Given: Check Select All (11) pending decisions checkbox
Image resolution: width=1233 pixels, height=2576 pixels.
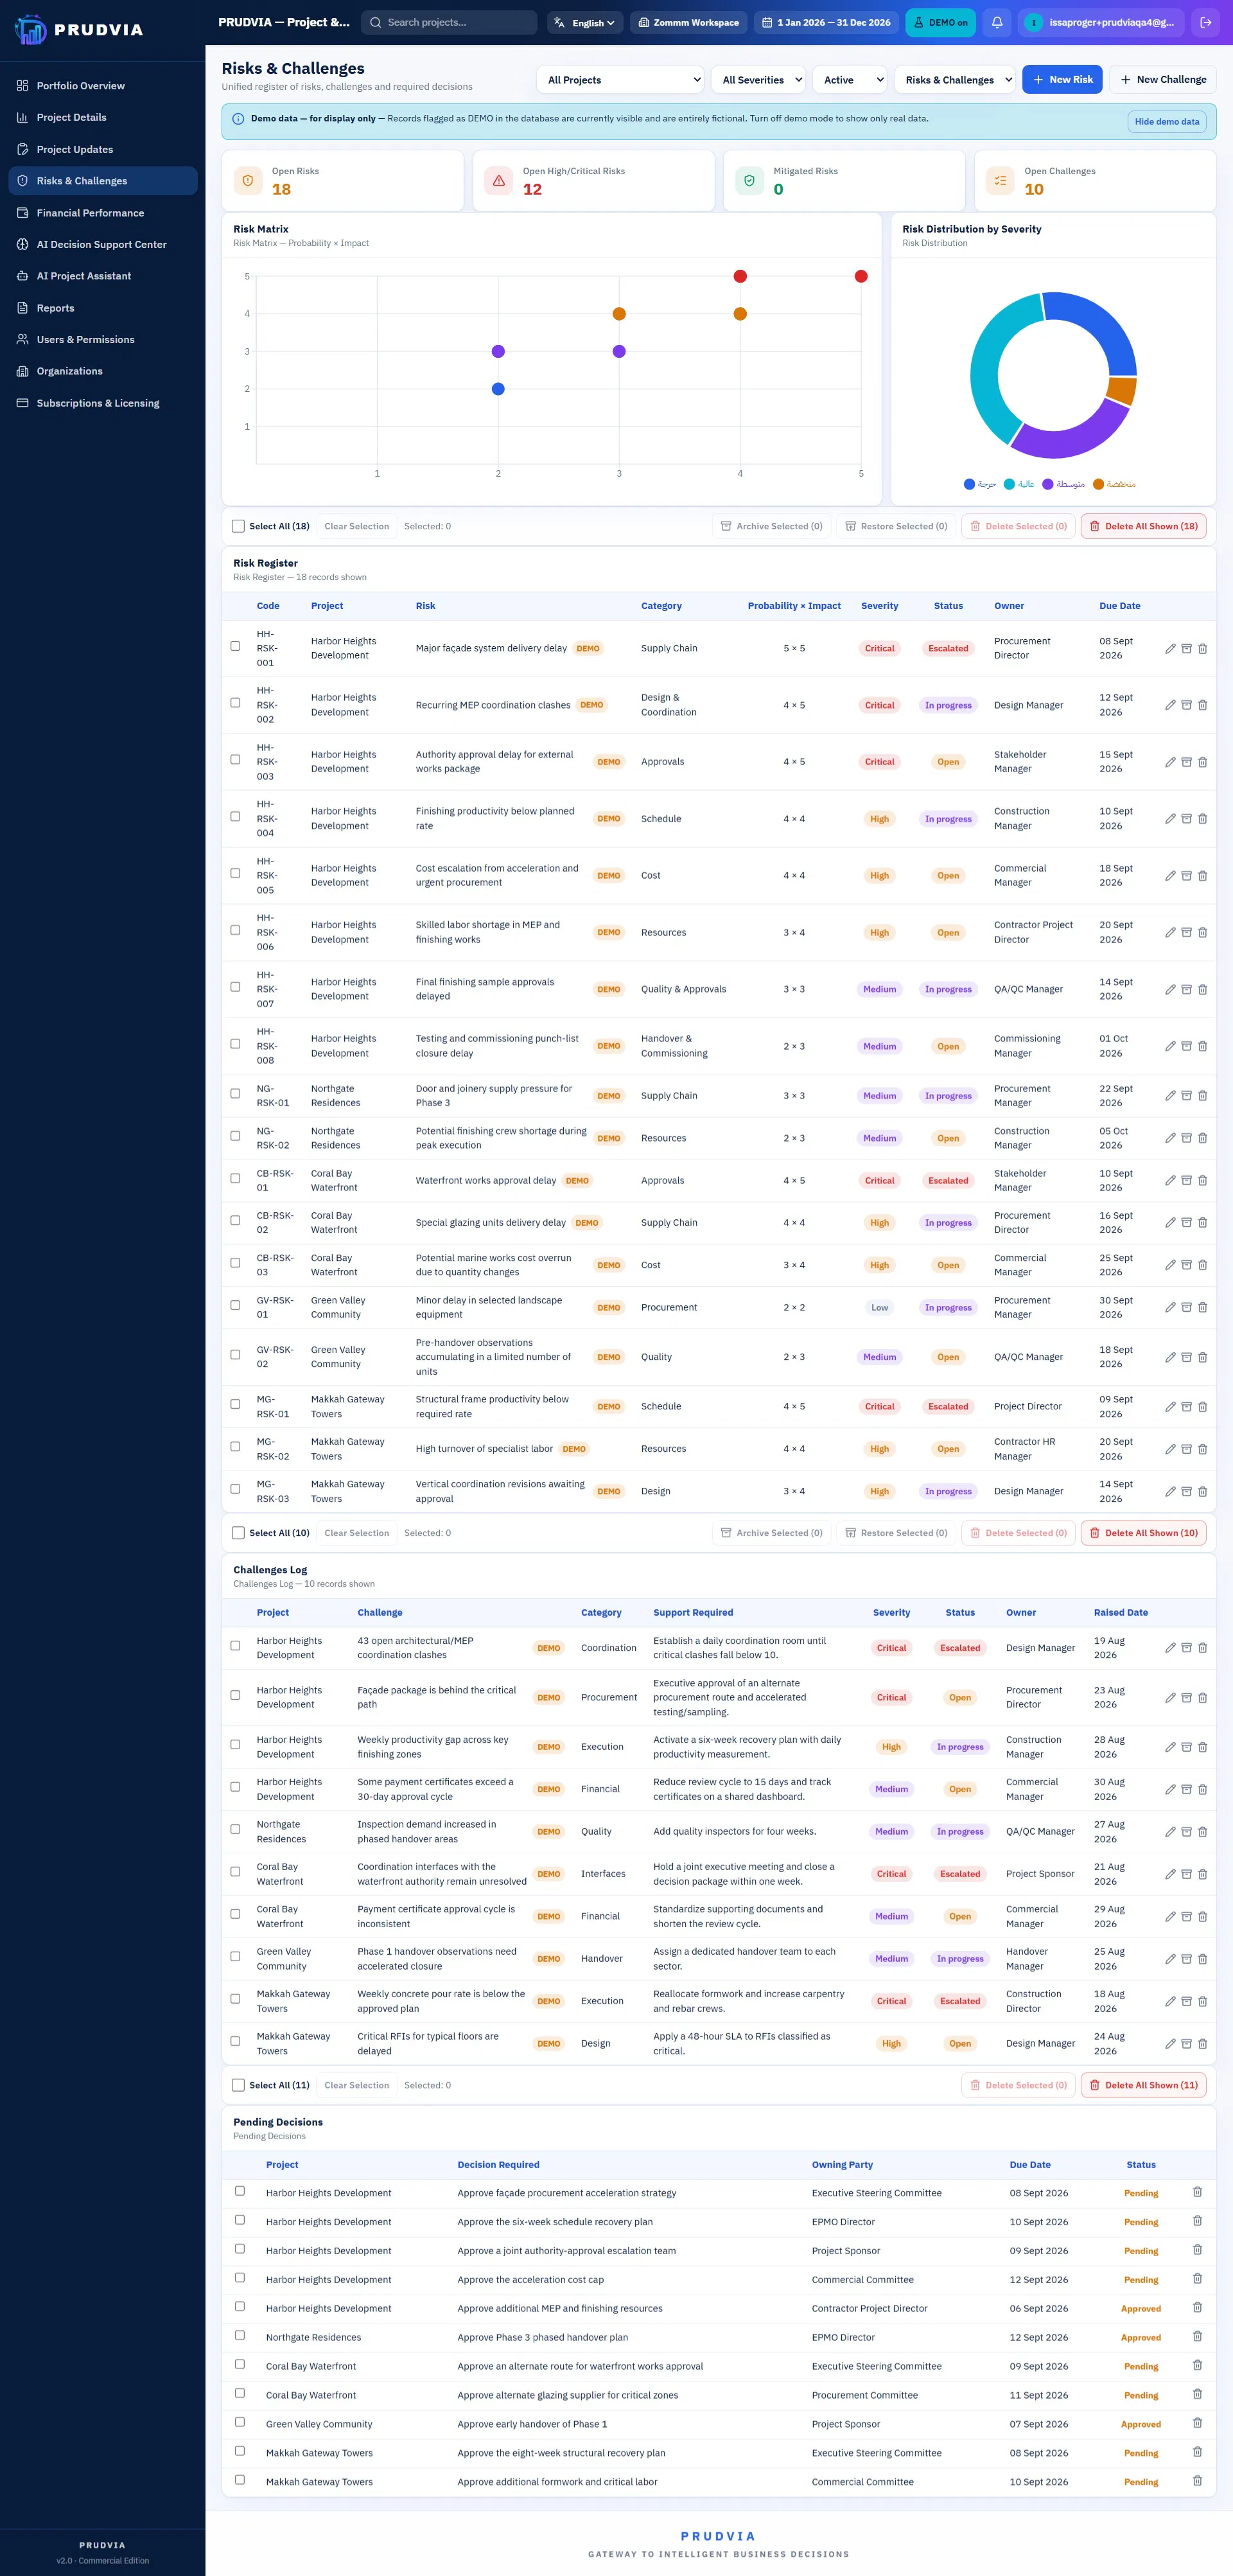Looking at the screenshot, I should coord(238,2085).
